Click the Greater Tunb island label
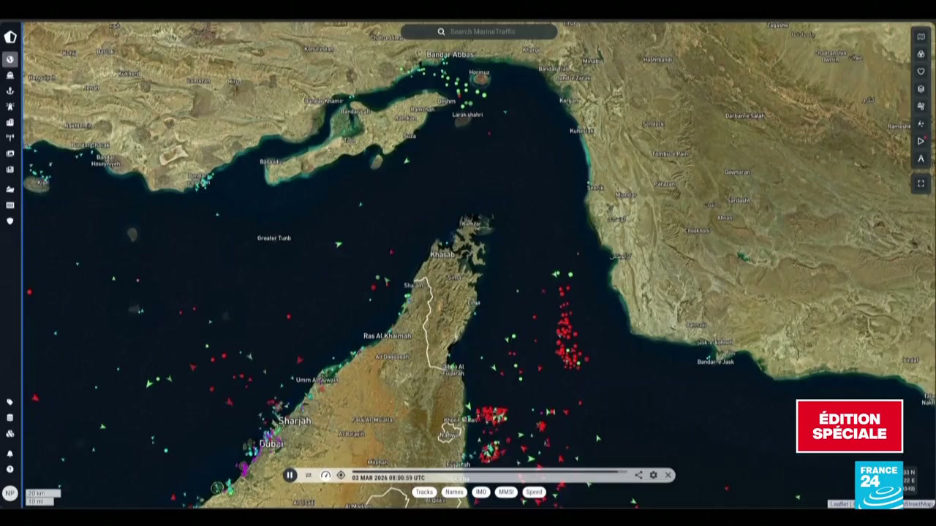This screenshot has width=936, height=526. point(274,237)
